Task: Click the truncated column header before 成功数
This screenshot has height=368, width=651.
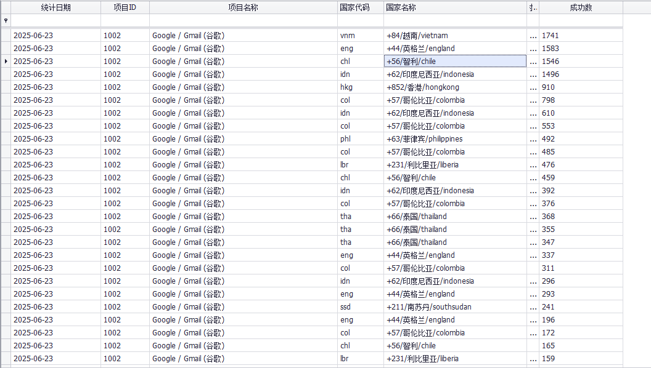Action: click(x=533, y=7)
